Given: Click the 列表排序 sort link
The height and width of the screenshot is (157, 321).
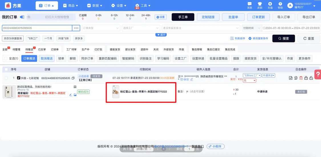Looking at the screenshot, I should click(237, 38).
